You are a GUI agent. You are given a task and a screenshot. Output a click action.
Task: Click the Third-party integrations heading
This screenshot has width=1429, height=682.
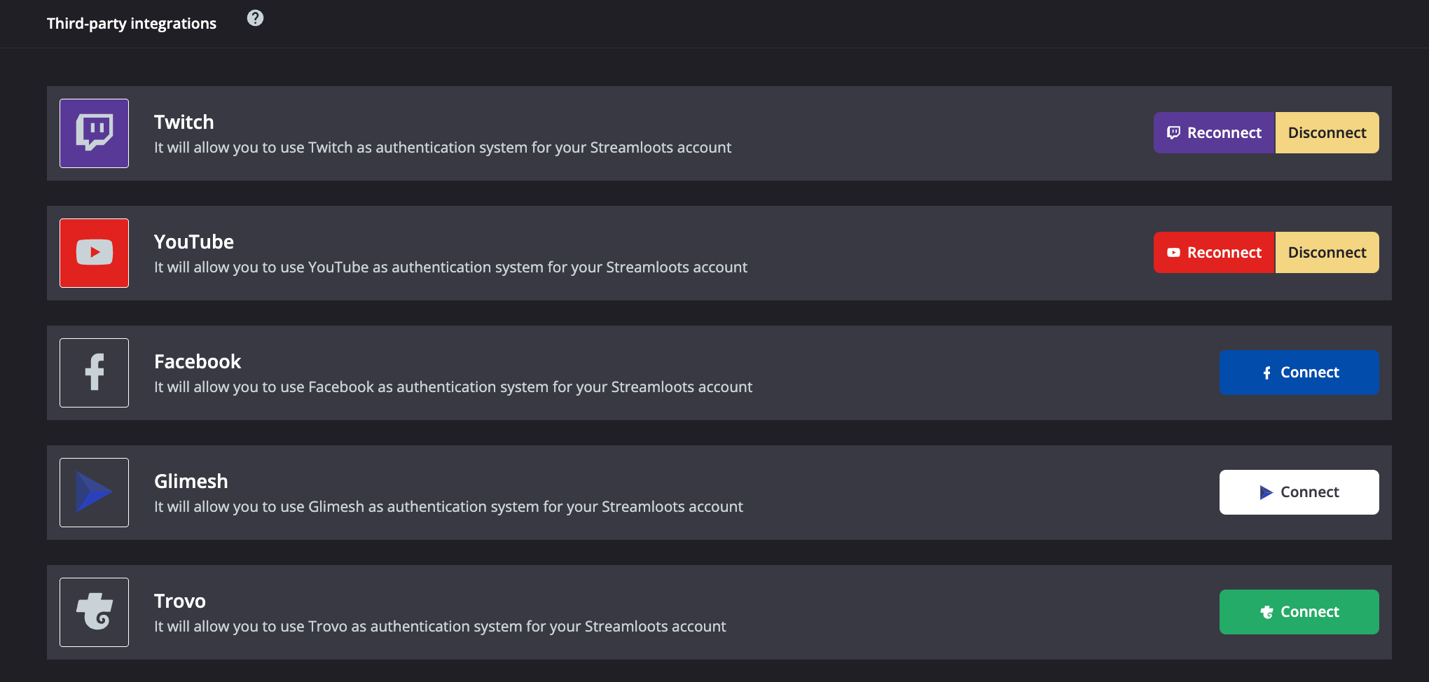[132, 24]
